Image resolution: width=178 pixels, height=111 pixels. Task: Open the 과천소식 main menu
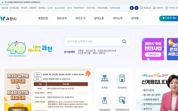(80, 18)
